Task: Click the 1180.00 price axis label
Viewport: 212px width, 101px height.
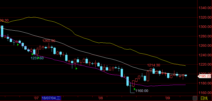Action: pos(205,83)
